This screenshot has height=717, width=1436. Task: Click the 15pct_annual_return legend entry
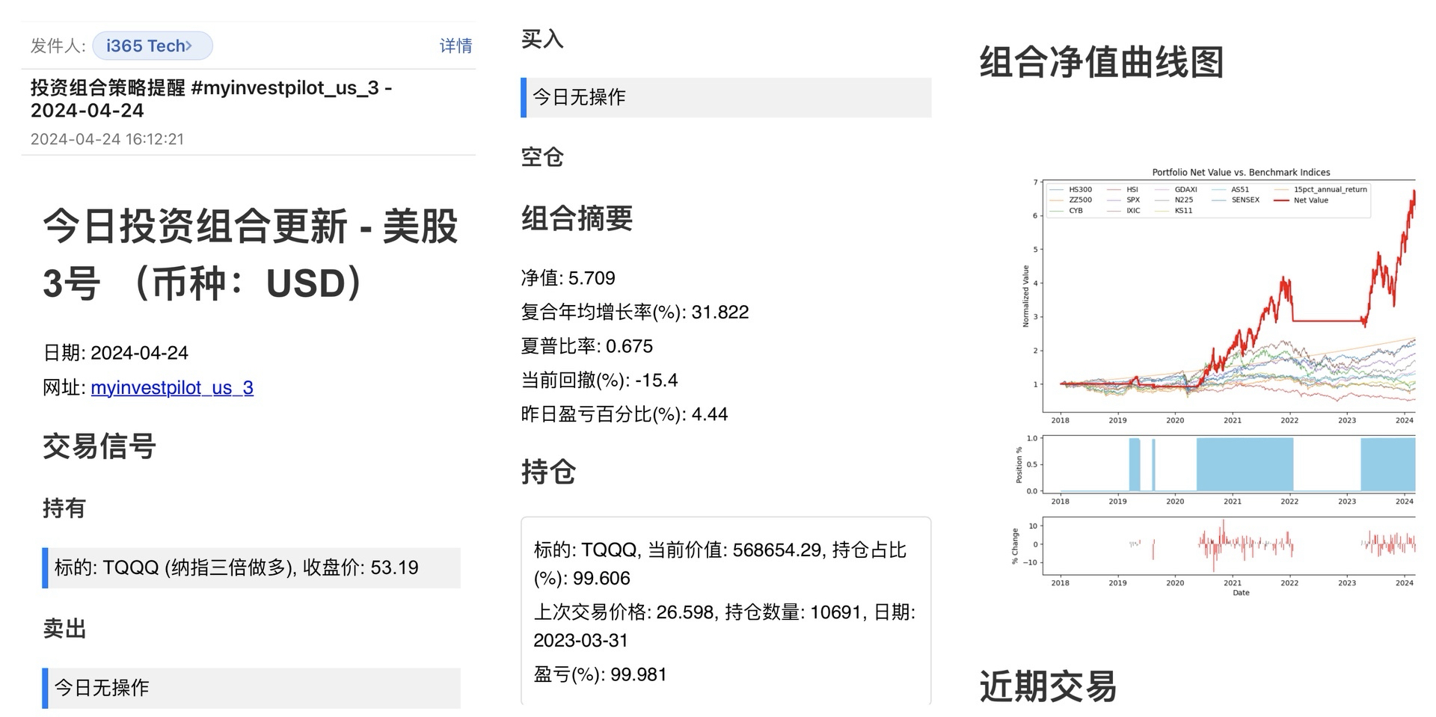pos(1330,190)
